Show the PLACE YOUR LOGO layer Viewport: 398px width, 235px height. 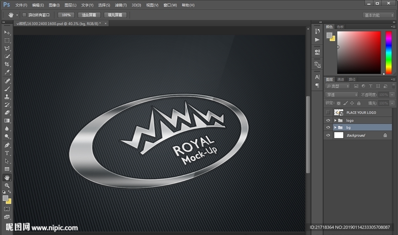click(x=328, y=112)
